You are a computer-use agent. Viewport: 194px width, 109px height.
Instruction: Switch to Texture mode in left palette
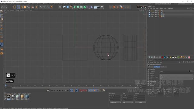click(2, 19)
